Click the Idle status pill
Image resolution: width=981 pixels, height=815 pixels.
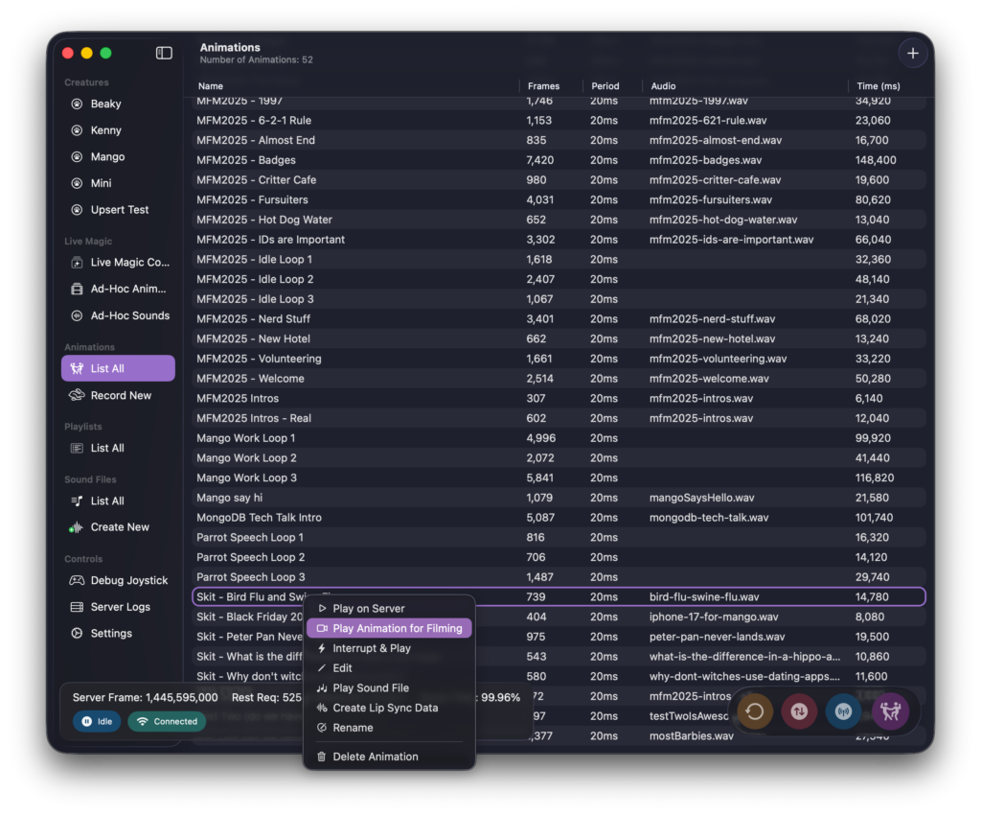tap(97, 721)
